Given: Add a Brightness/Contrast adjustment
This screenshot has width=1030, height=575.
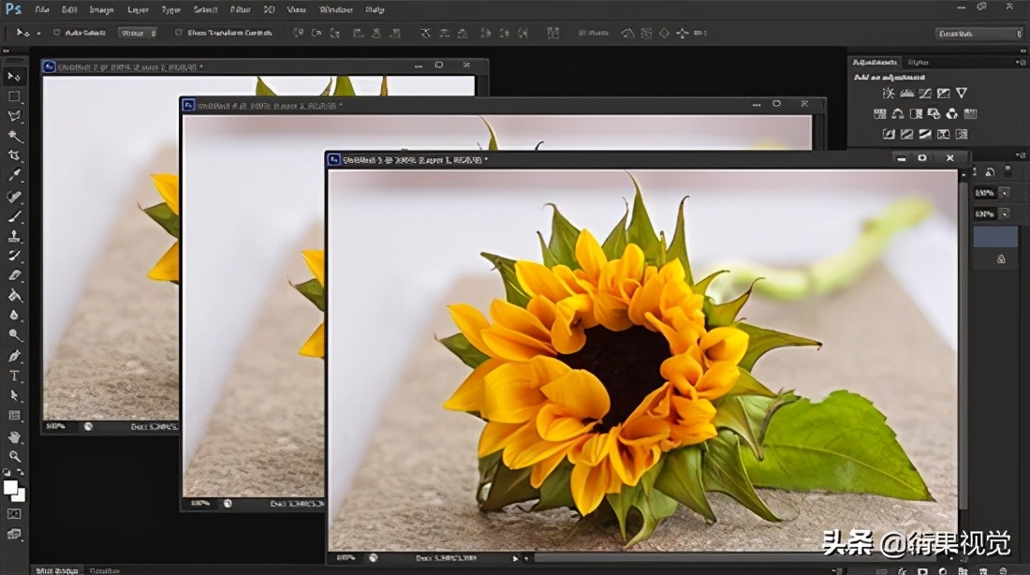Looking at the screenshot, I should click(888, 94).
